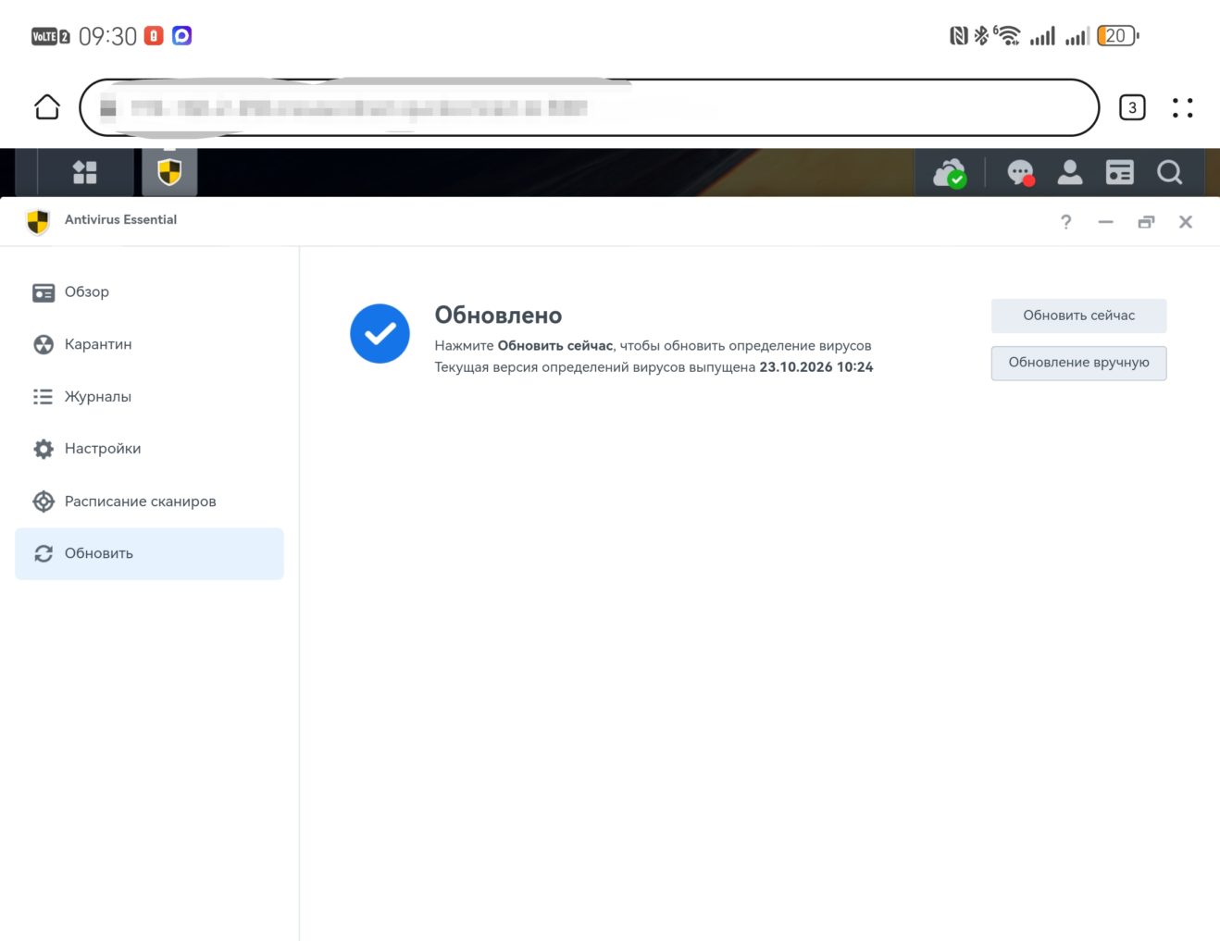The width and height of the screenshot is (1220, 941).
Task: Go to the Обзор section
Action: (x=149, y=292)
